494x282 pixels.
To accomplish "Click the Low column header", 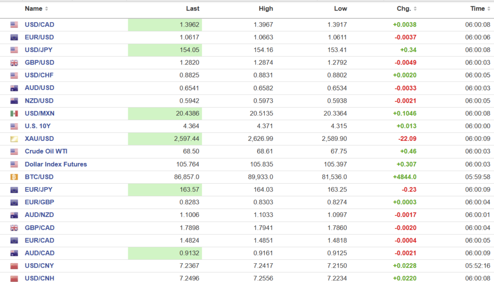I will pos(340,9).
